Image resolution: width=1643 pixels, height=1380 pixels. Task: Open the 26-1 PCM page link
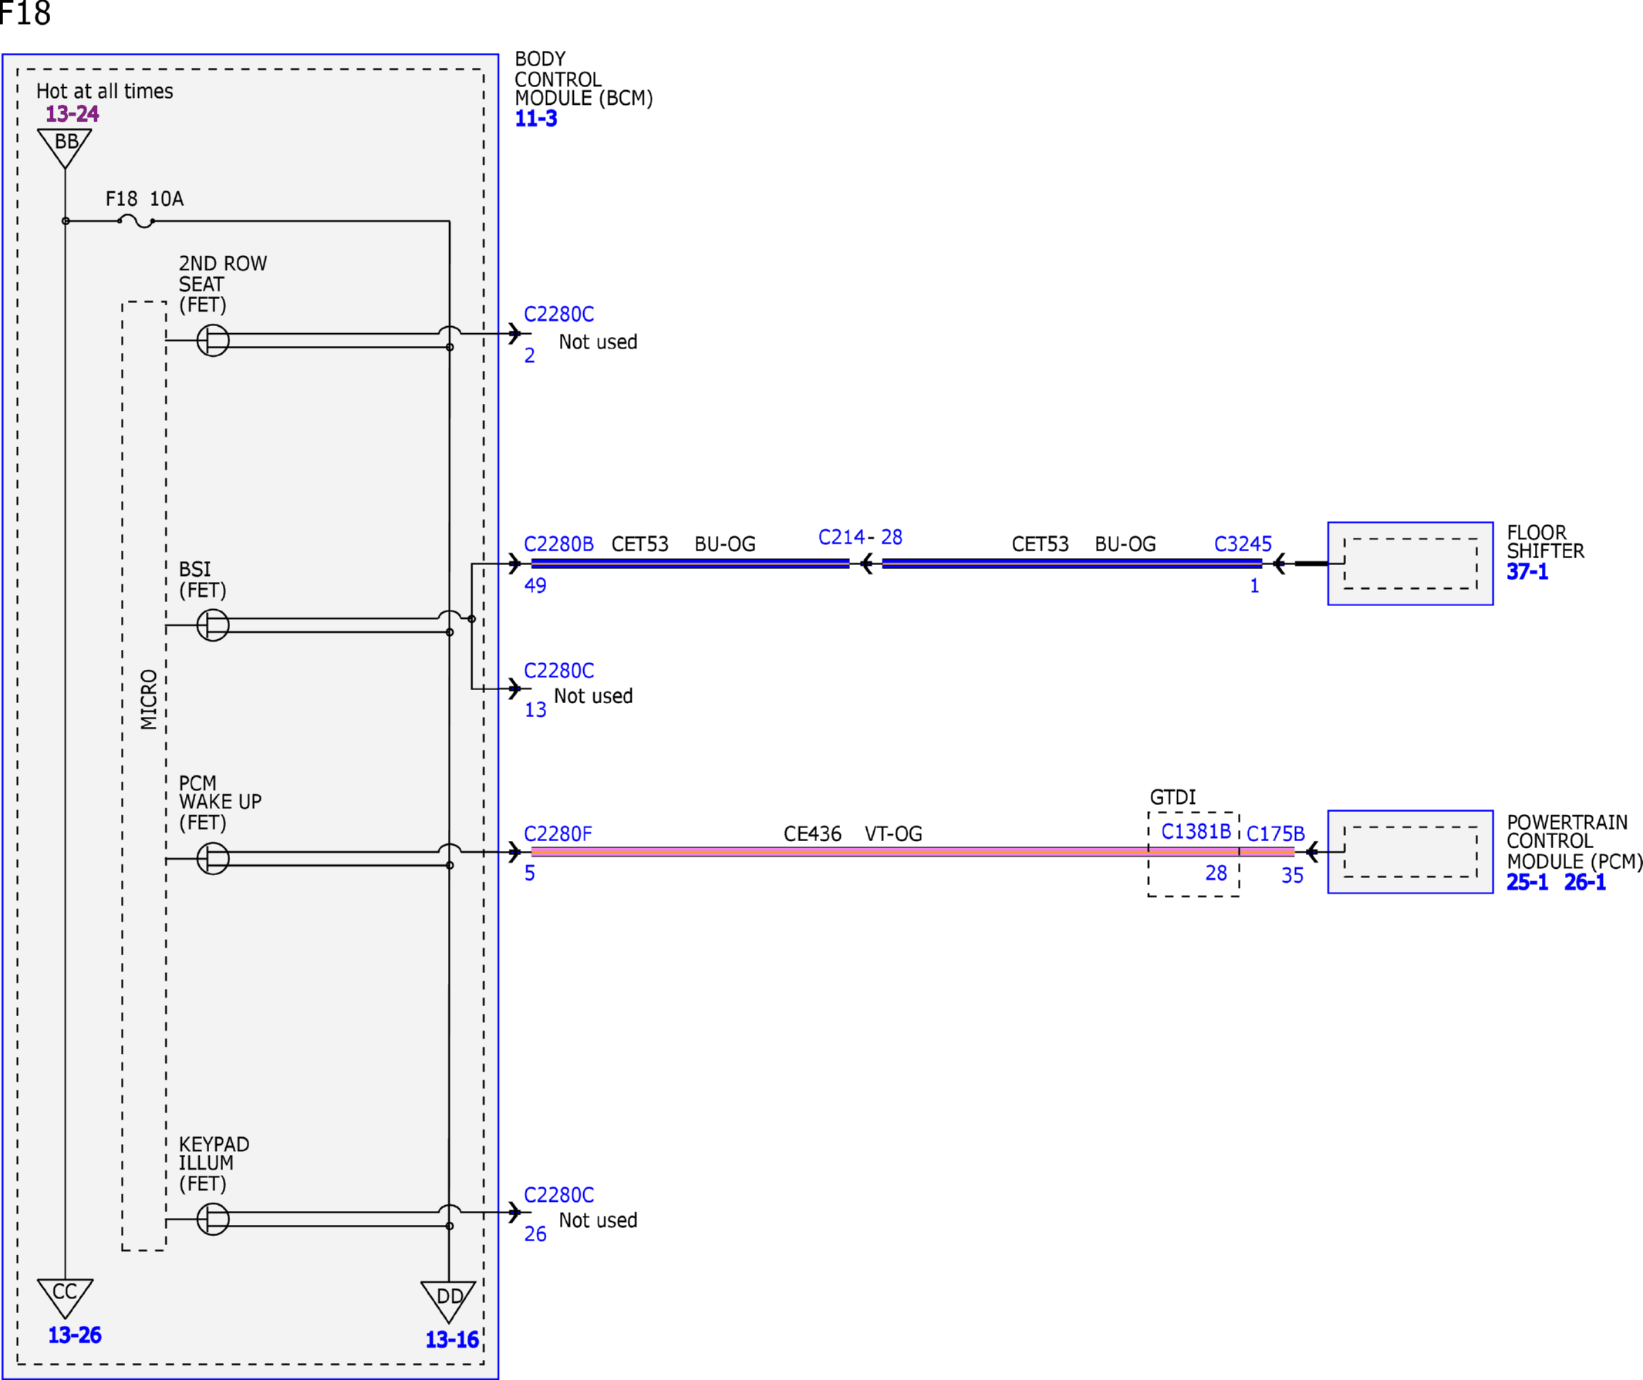point(1585,883)
